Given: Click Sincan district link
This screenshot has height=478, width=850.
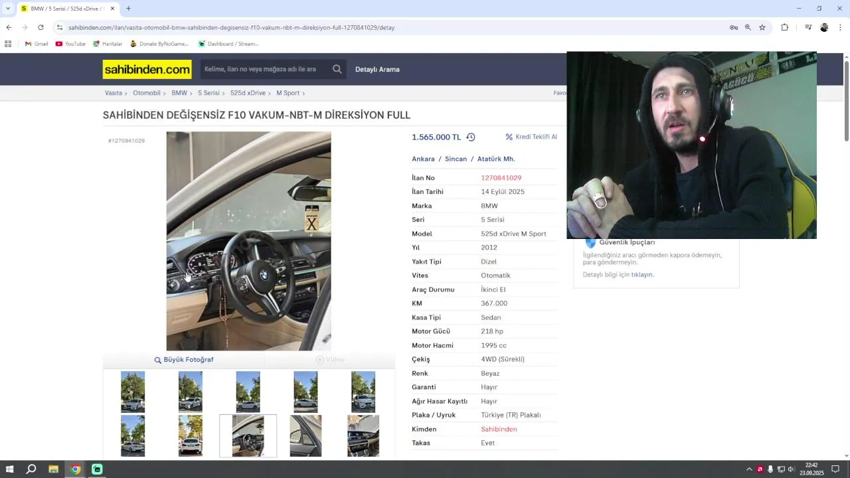Looking at the screenshot, I should tap(456, 159).
